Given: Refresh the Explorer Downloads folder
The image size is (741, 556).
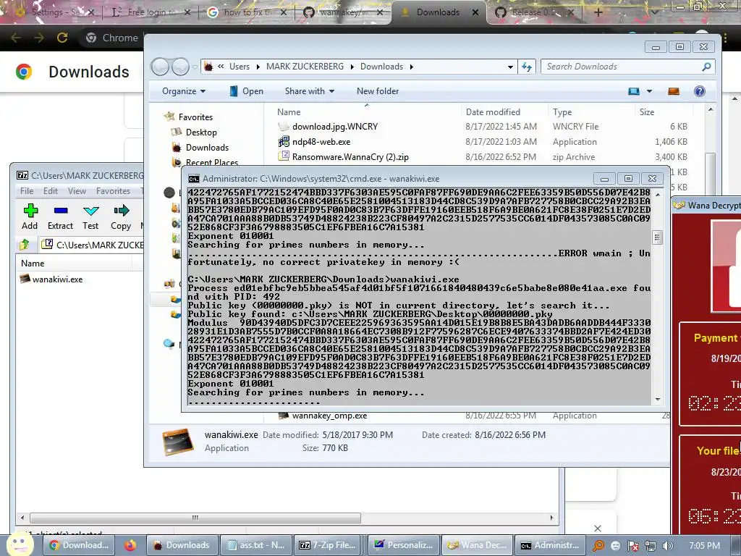Looking at the screenshot, I should (527, 67).
